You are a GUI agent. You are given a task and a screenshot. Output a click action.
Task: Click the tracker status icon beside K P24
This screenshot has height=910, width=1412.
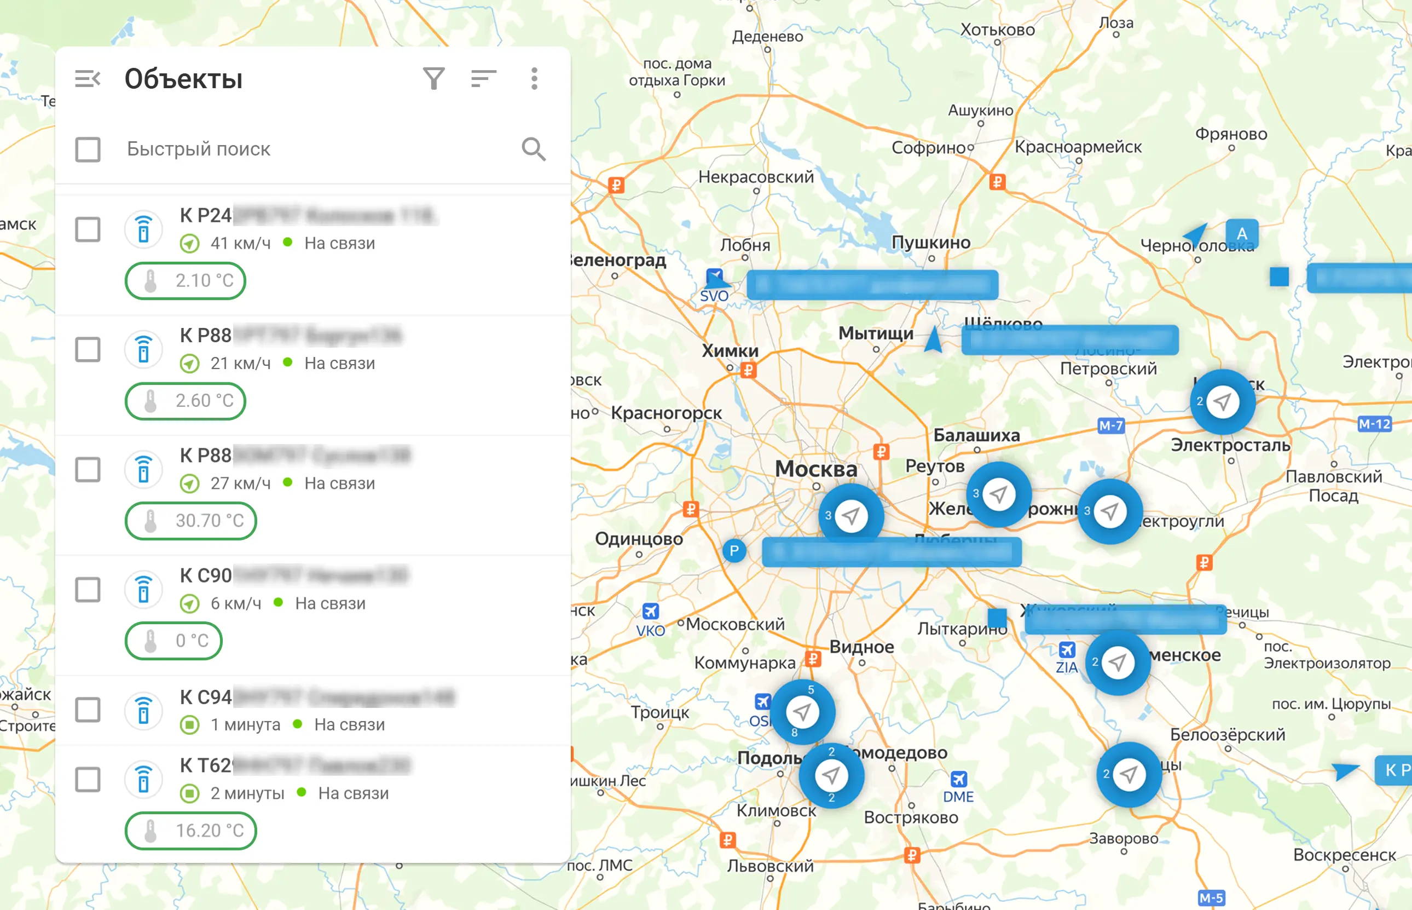click(x=143, y=229)
